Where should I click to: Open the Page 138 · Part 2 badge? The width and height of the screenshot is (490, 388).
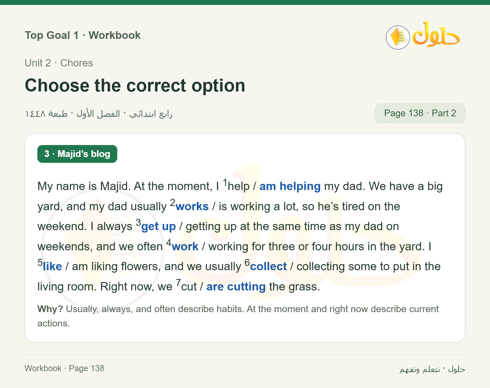[x=420, y=113]
